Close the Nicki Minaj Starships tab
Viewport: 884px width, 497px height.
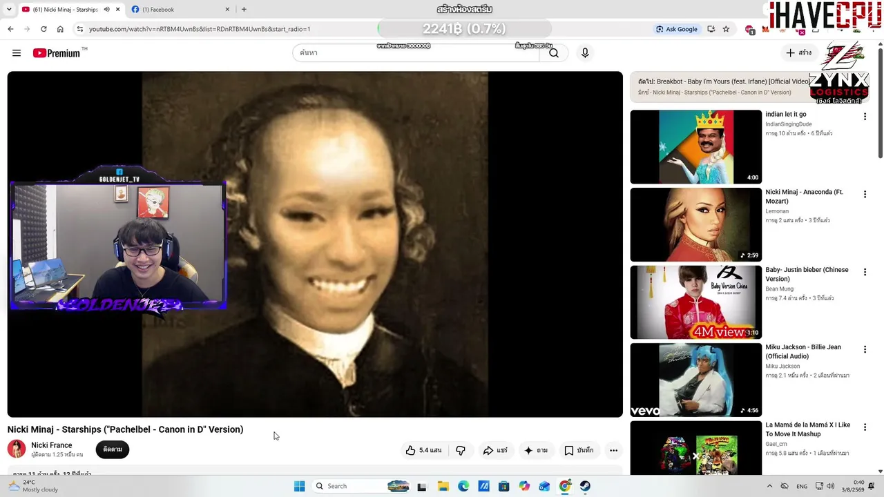click(118, 10)
